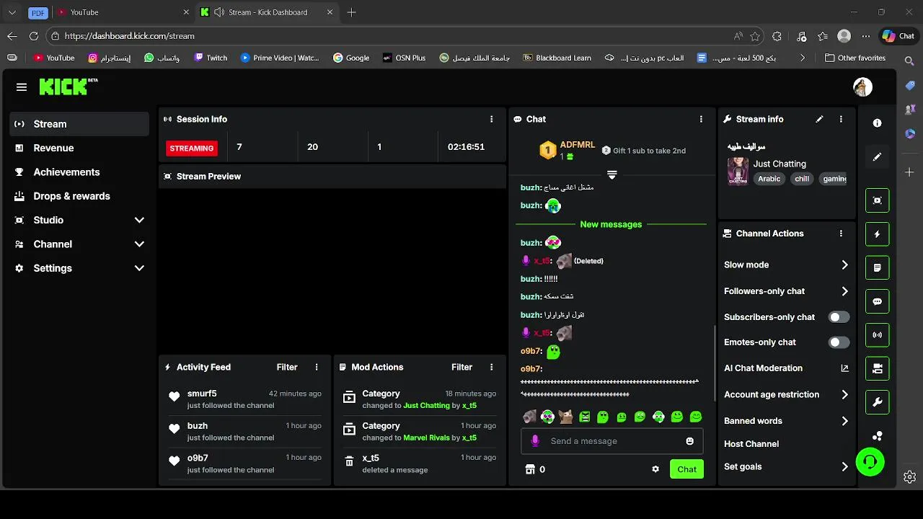Click the browser address bar URL
Image resolution: width=923 pixels, height=519 pixels.
(x=130, y=36)
